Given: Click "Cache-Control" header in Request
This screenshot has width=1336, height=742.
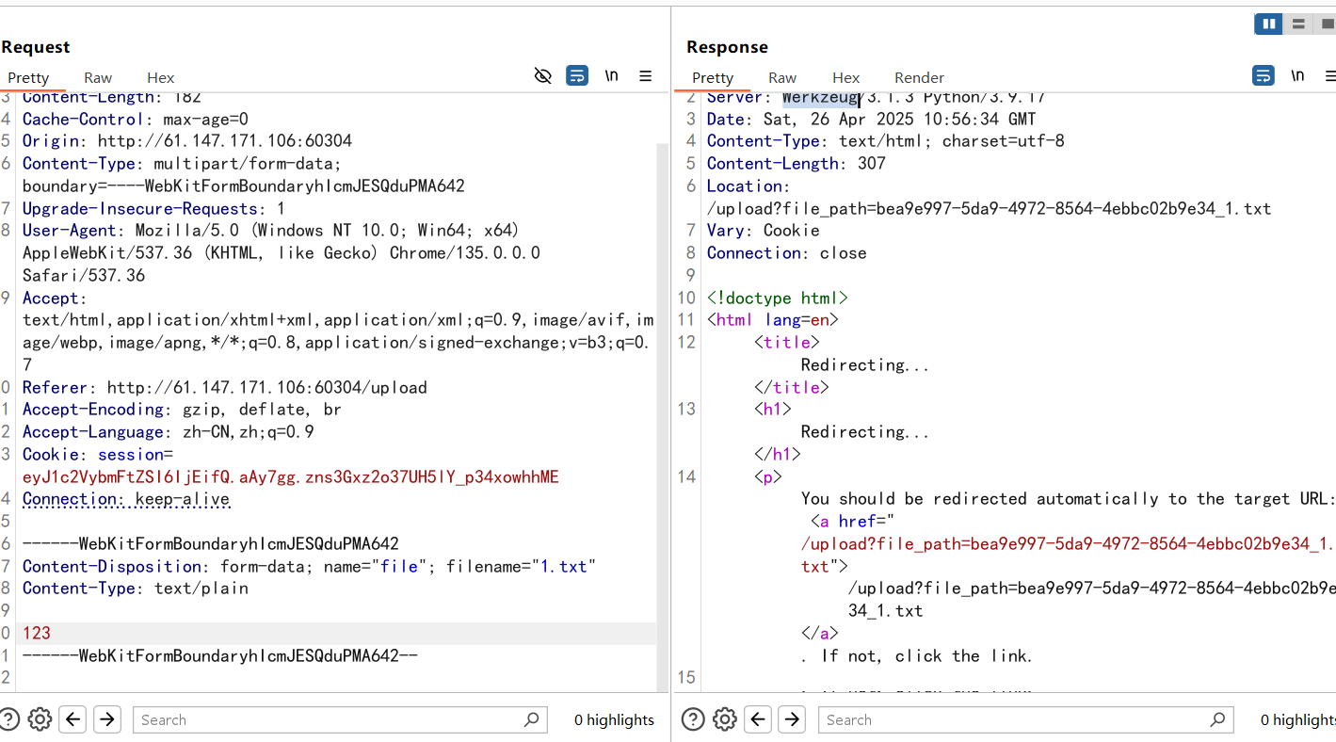Looking at the screenshot, I should 136,119.
